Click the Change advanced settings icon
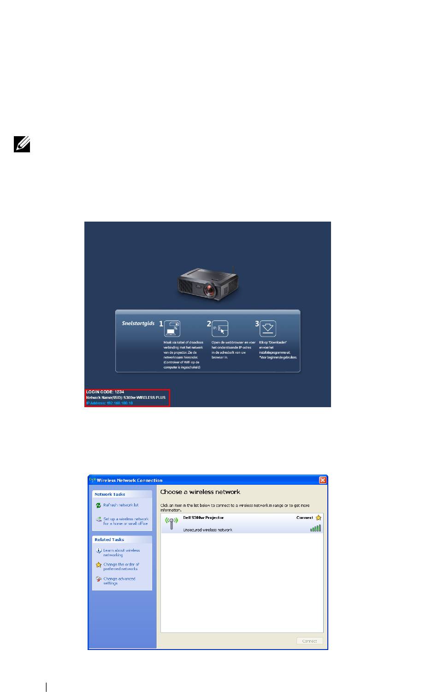The width and height of the screenshot is (438, 692). coord(98,579)
